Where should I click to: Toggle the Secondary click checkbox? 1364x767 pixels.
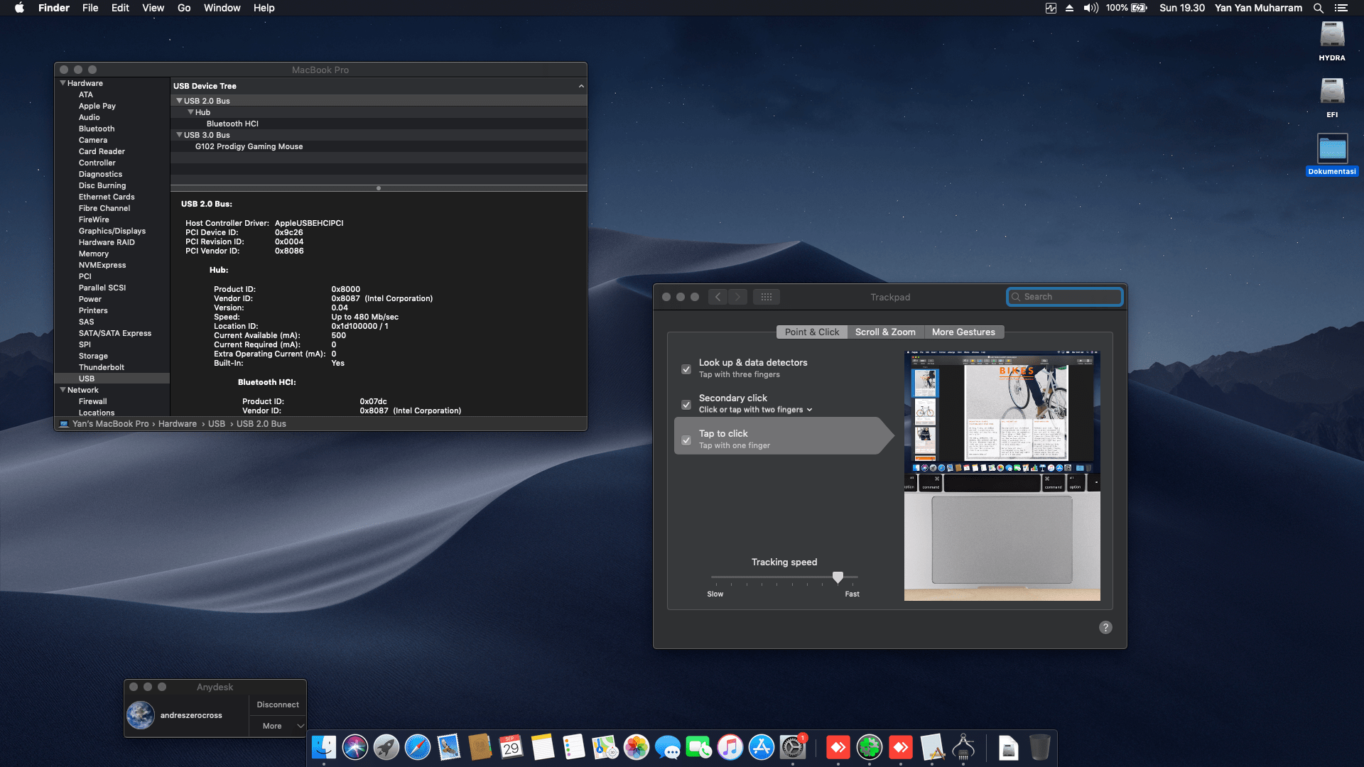(686, 405)
